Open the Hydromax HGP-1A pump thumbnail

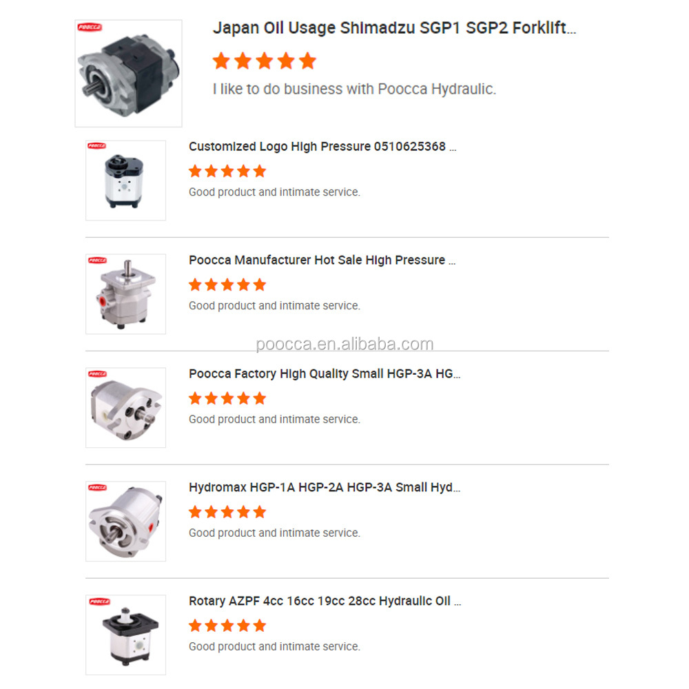coord(125,521)
